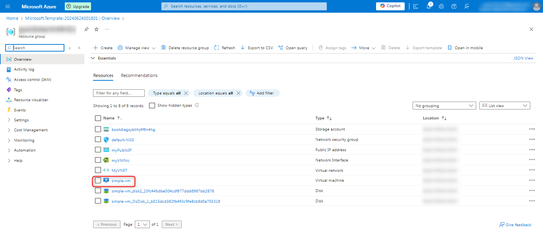Open the JSON View link
The width and height of the screenshot is (543, 244).
tap(524, 58)
